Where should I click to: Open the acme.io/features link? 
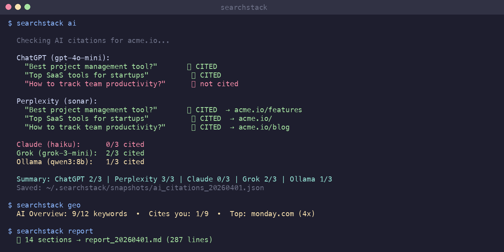(x=268, y=109)
